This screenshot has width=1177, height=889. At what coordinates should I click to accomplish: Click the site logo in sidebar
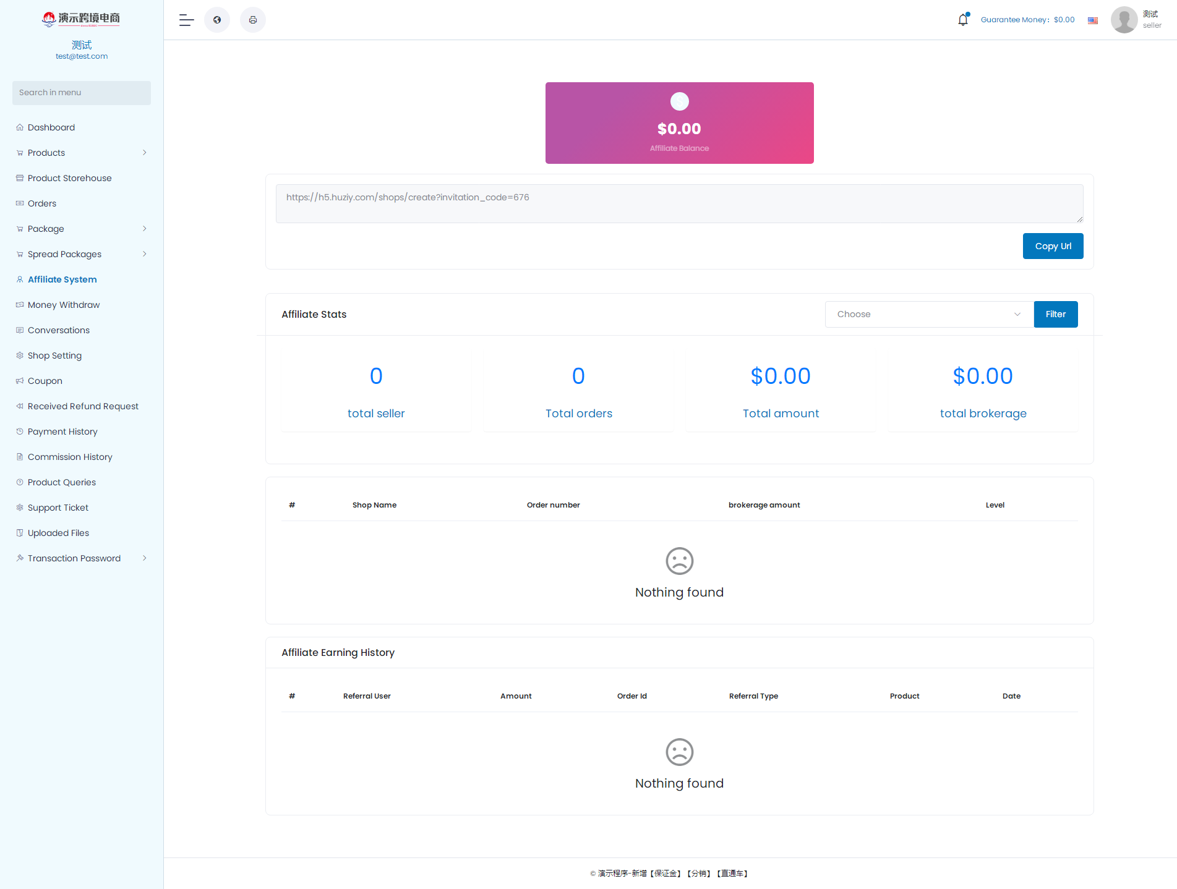[x=81, y=19]
